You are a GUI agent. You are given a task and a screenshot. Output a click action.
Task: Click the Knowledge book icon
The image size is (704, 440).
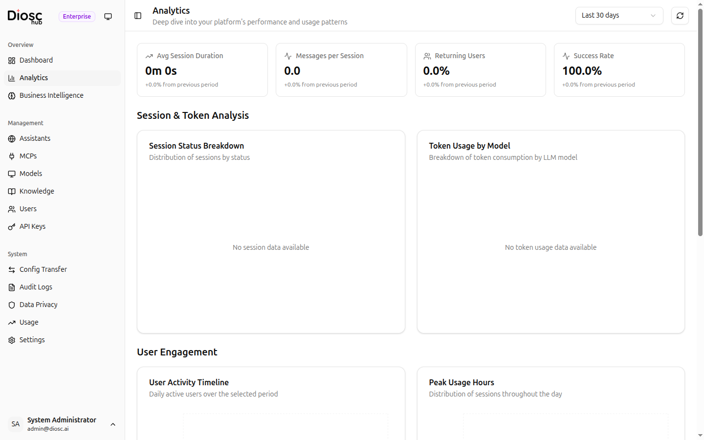coord(12,192)
